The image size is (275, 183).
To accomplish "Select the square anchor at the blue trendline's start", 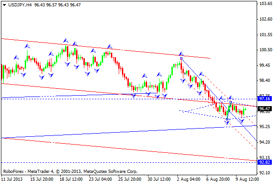I will pos(181,59).
